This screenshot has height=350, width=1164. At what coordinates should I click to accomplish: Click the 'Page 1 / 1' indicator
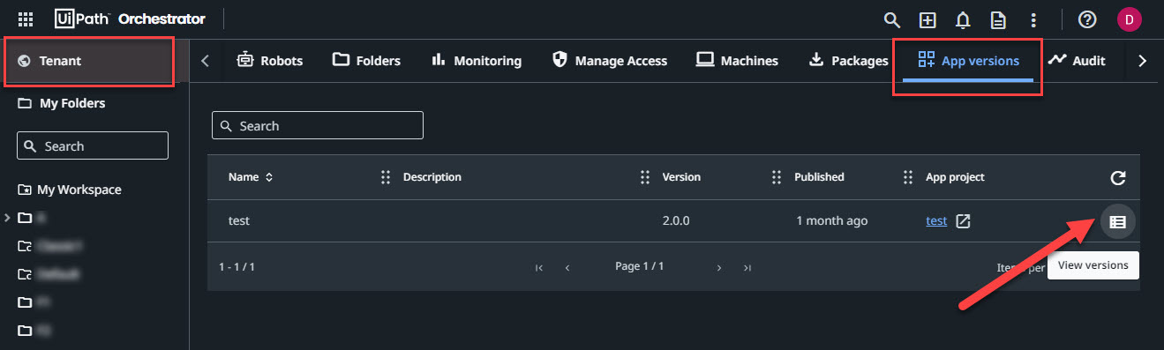[640, 266]
